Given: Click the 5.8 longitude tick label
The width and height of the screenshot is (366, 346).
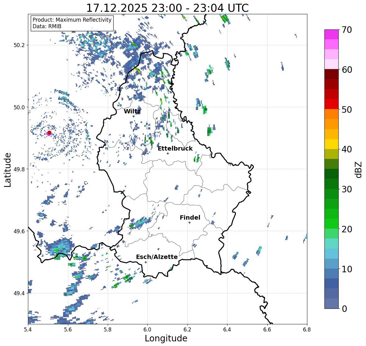Looking at the screenshot, I should coord(108,330).
